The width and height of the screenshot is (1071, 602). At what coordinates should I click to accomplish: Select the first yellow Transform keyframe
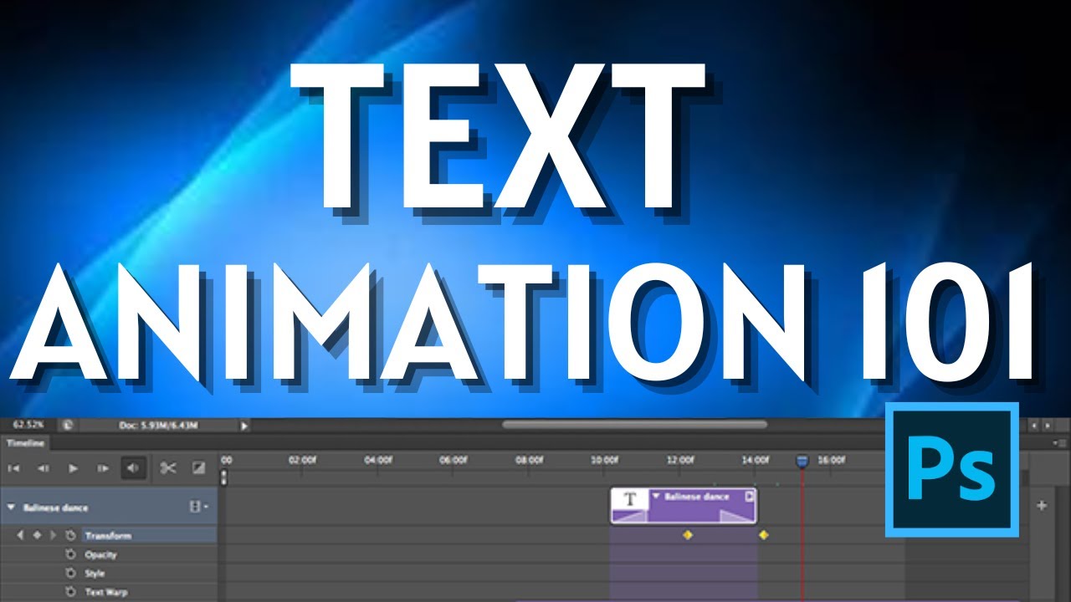(688, 535)
